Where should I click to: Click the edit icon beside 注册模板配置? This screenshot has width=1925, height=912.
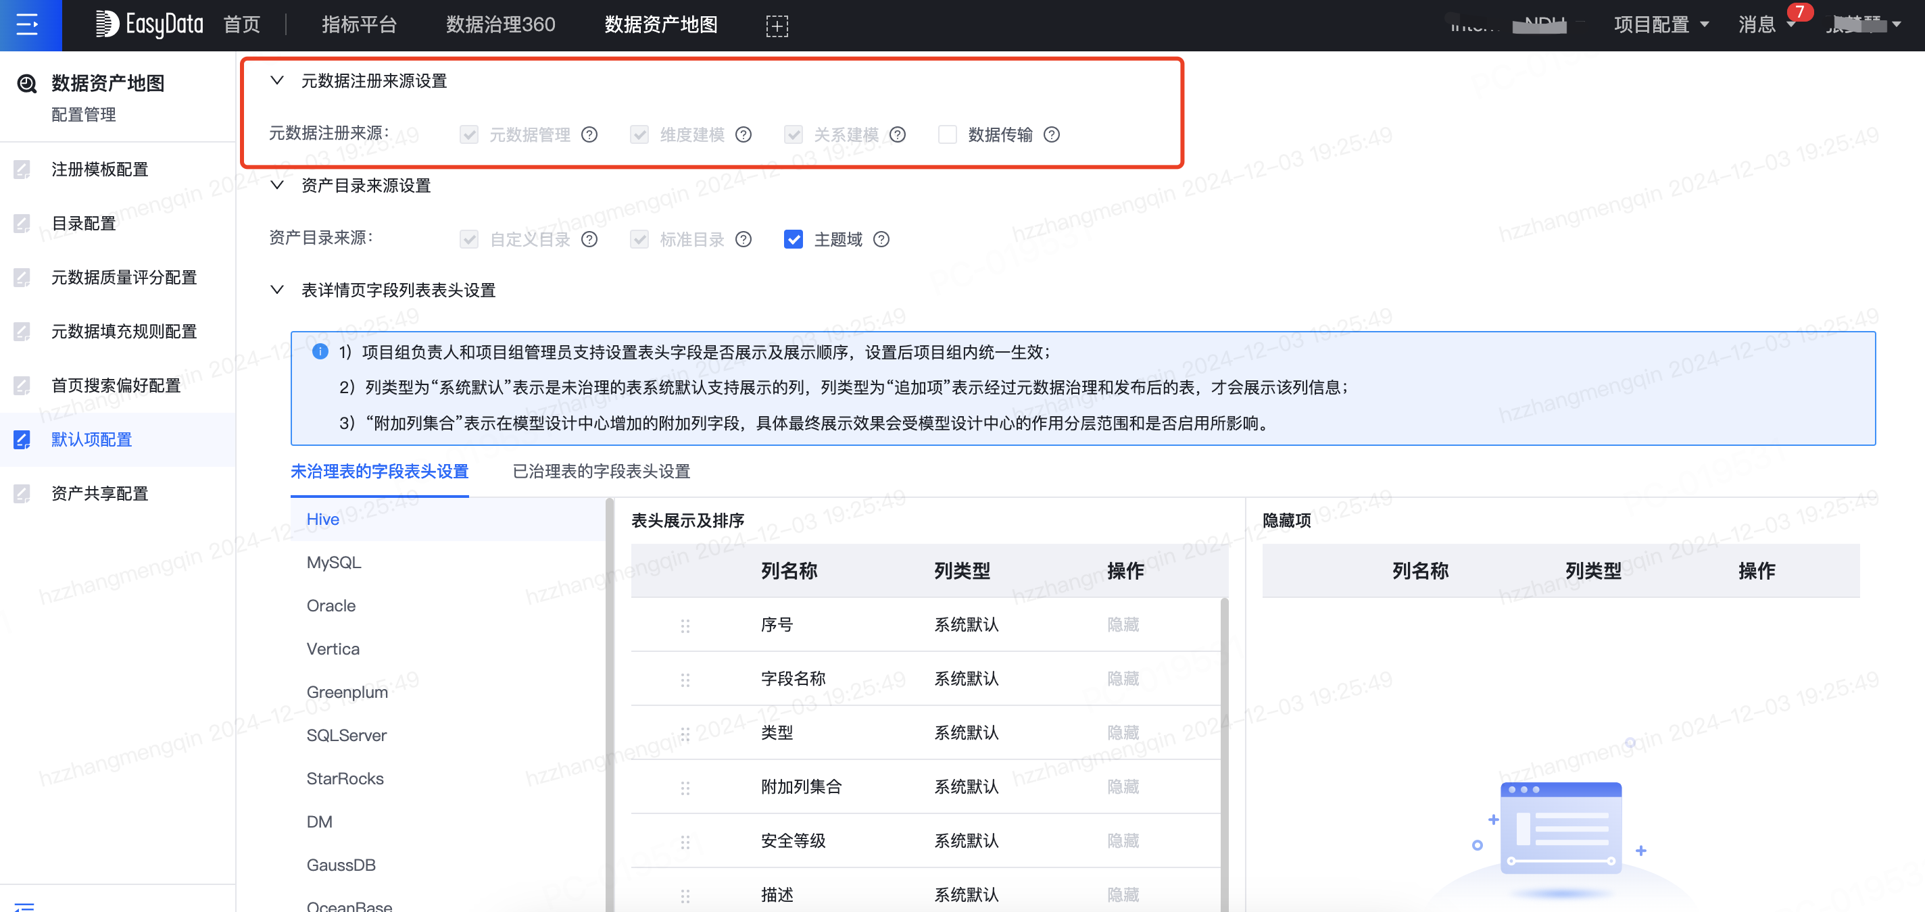tap(22, 169)
